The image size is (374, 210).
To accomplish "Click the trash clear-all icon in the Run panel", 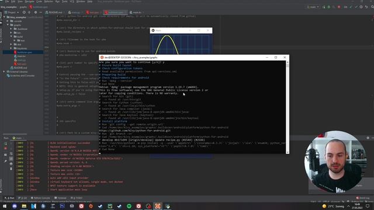I will pyautogui.click(x=11, y=169).
